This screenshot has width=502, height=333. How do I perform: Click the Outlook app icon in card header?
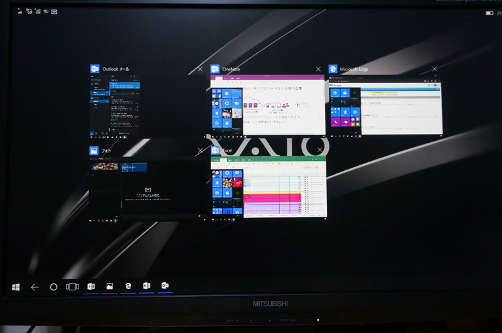click(95, 69)
